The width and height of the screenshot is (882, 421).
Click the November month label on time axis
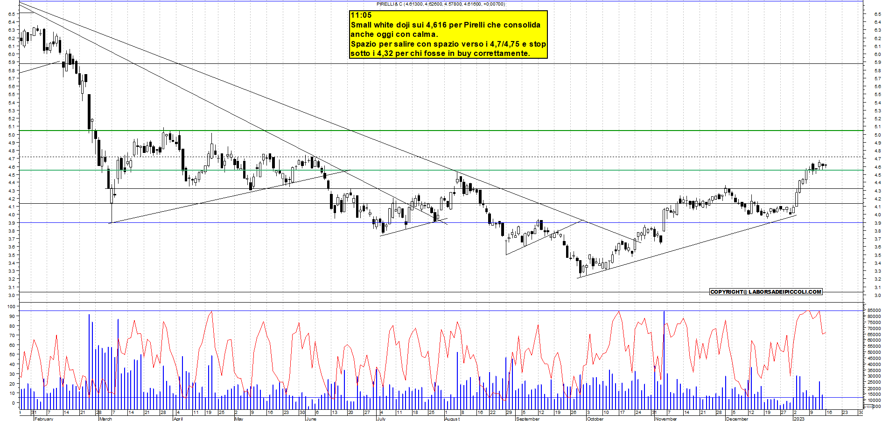pos(666,419)
